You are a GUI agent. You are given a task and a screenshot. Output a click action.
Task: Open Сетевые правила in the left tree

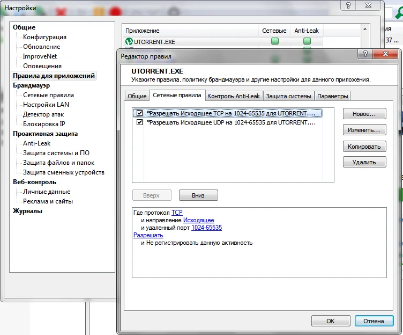[48, 95]
